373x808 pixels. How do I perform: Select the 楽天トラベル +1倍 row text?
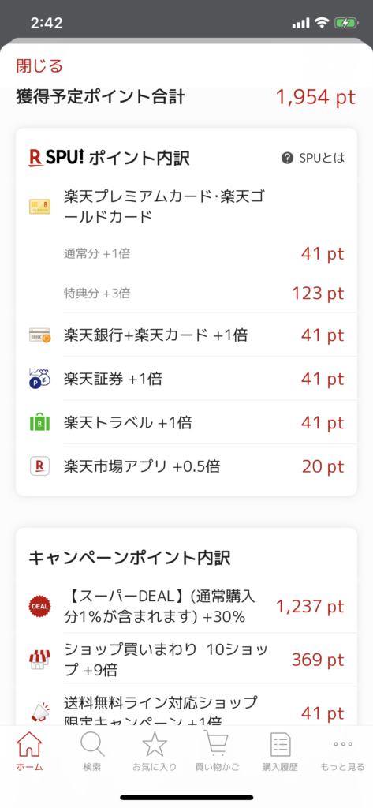coord(128,423)
